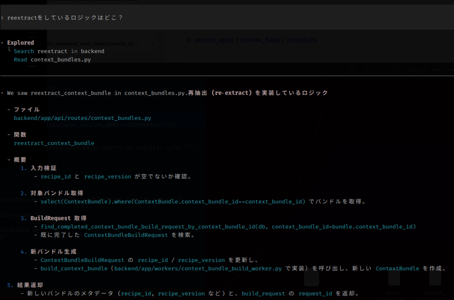The image size is (454, 300).
Task: Expand the source_span / review_flags / metadata section
Action: pos(252,40)
